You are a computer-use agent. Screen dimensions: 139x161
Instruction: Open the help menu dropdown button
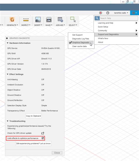pyautogui.click(x=135, y=13)
